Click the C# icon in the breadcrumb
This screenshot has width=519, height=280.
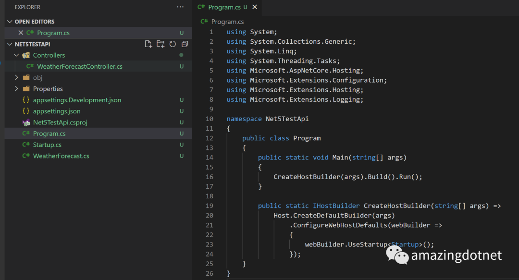pyautogui.click(x=204, y=22)
